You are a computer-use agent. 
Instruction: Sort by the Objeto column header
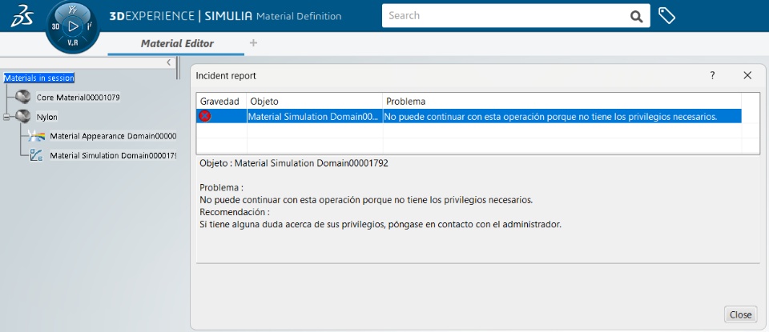click(314, 102)
